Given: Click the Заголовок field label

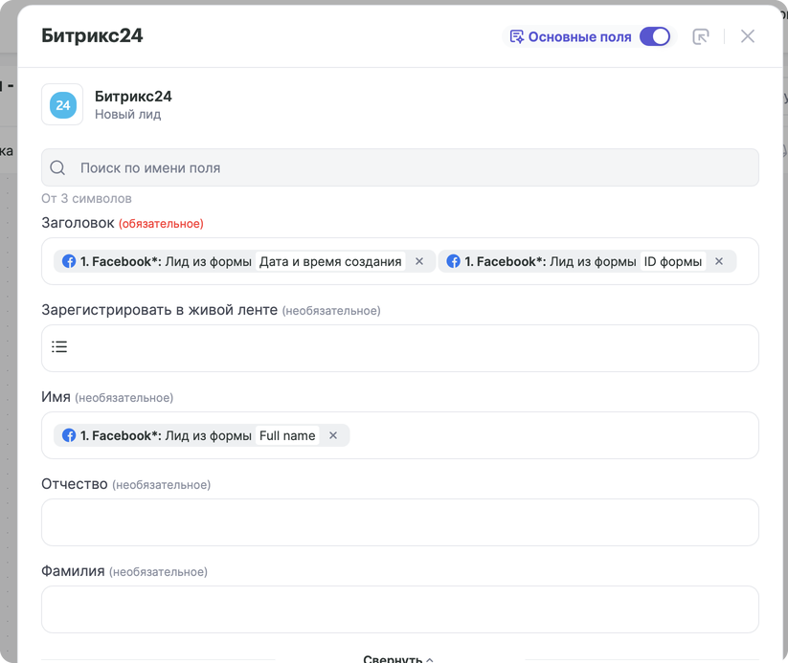Looking at the screenshot, I should click(78, 223).
